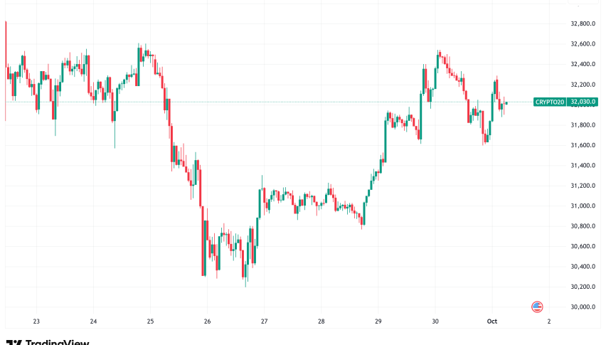
Task: Select date 24 on the time axis
Action: point(93,322)
